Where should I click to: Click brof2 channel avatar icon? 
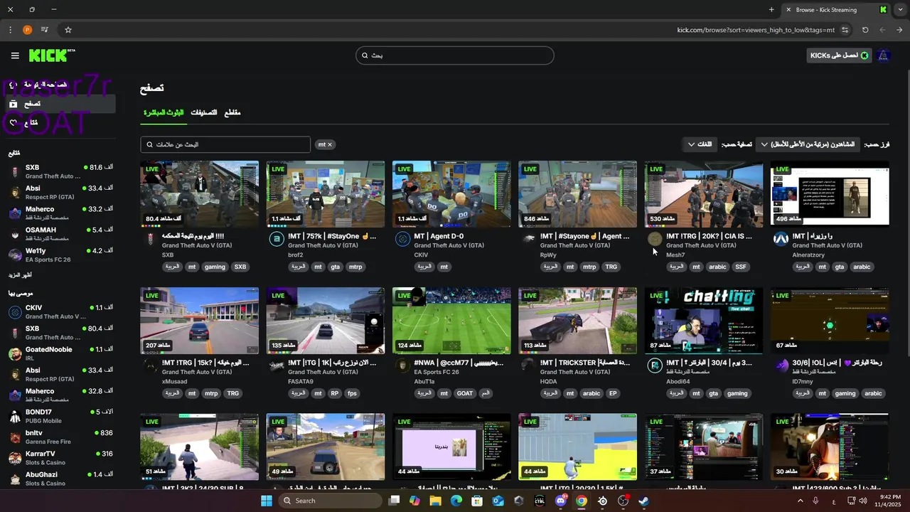click(277, 239)
